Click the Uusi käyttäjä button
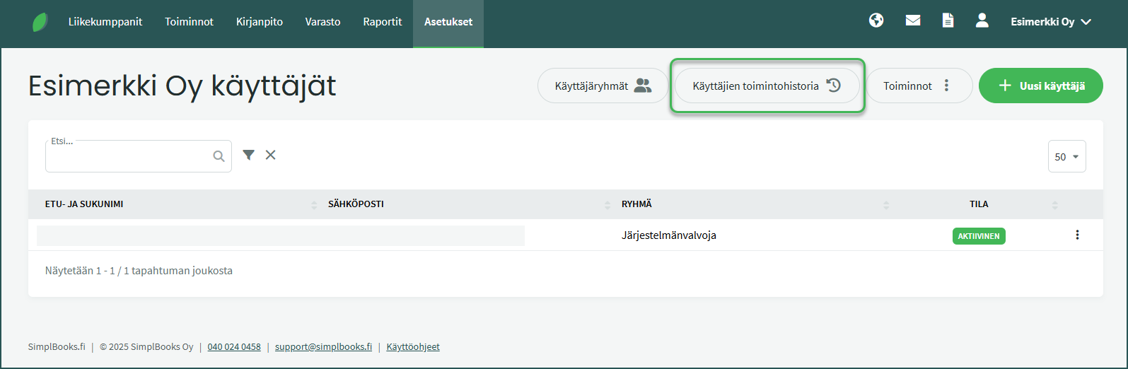Viewport: 1128px width, 369px height. (1040, 86)
